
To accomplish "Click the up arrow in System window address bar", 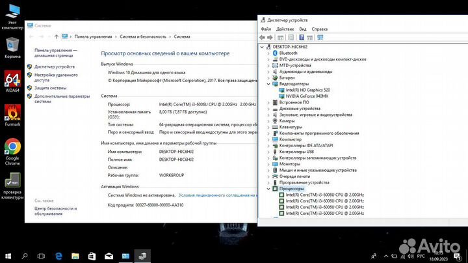I will (x=57, y=36).
